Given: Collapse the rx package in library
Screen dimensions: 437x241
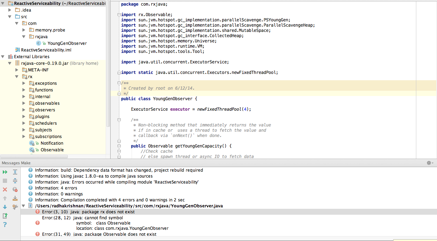Looking at the screenshot, I should 17,77.
